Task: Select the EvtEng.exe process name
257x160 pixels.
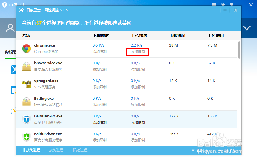Action: tap(44, 99)
